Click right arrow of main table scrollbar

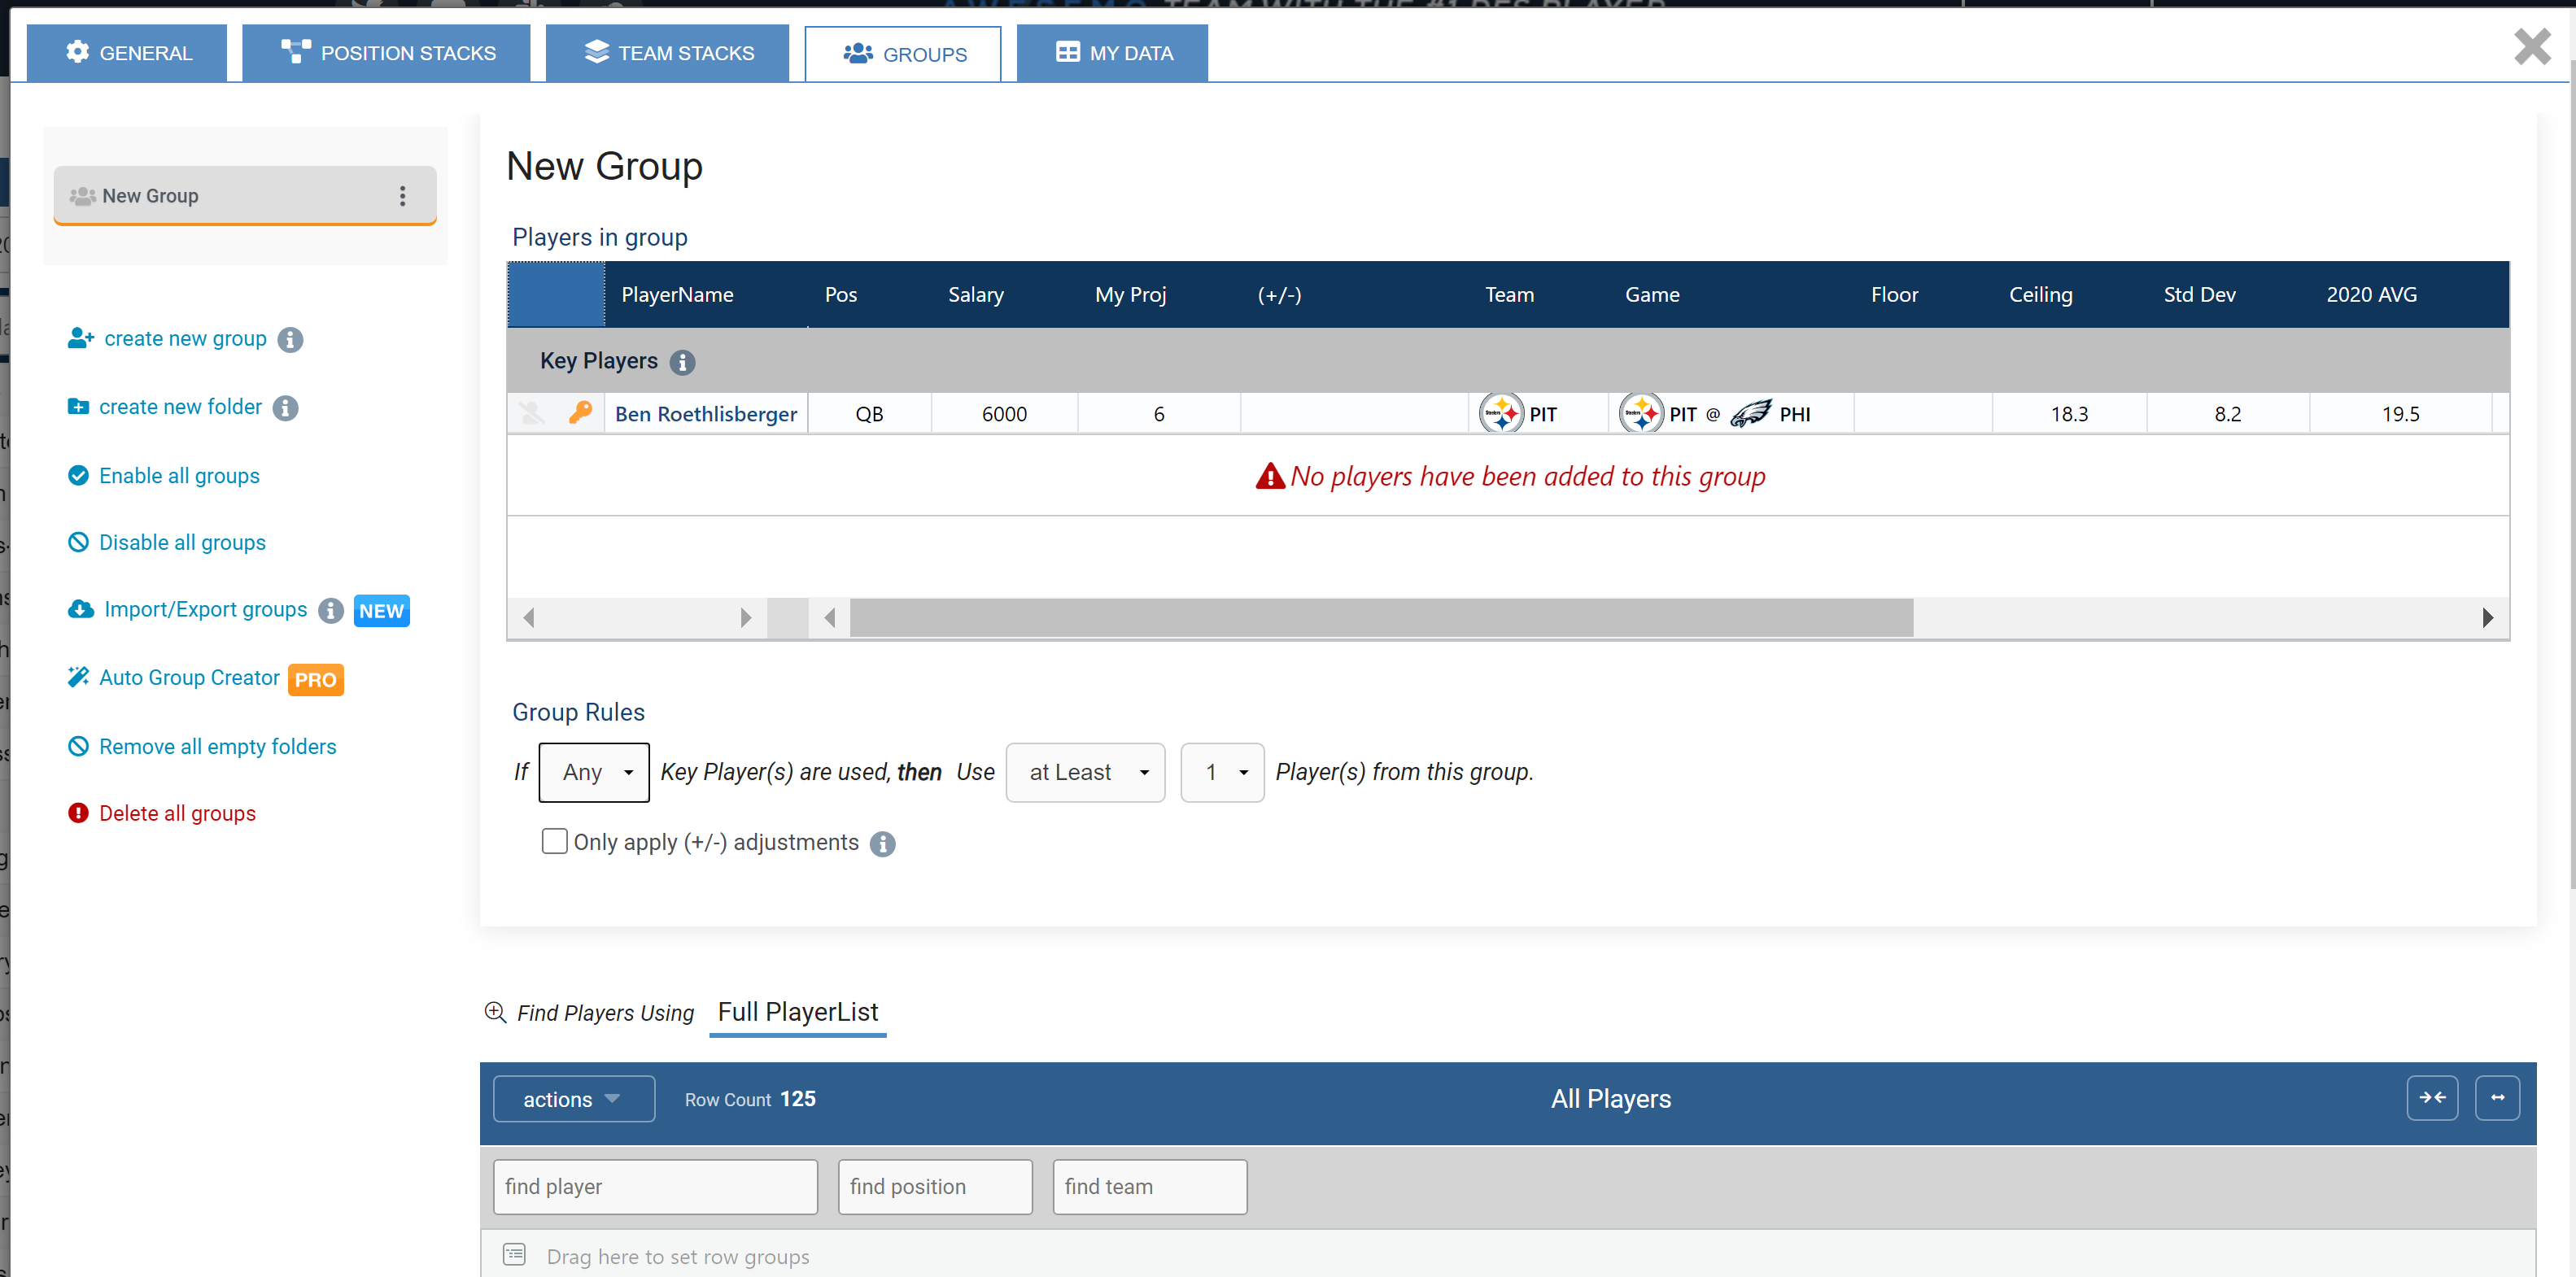coord(2487,618)
